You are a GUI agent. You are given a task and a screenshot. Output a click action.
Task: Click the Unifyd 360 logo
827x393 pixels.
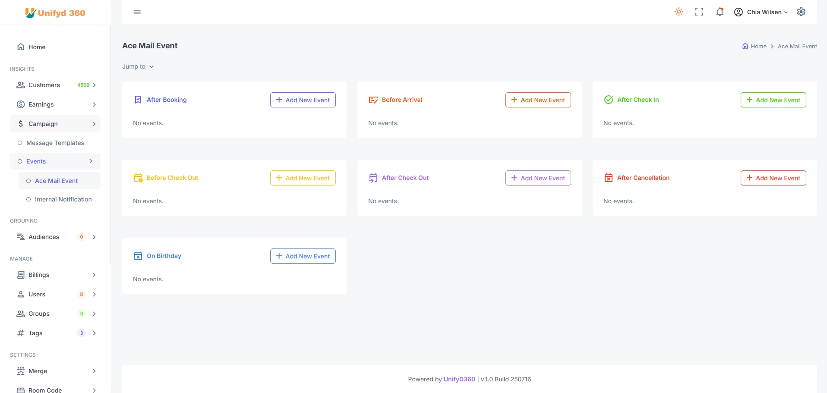(x=55, y=13)
